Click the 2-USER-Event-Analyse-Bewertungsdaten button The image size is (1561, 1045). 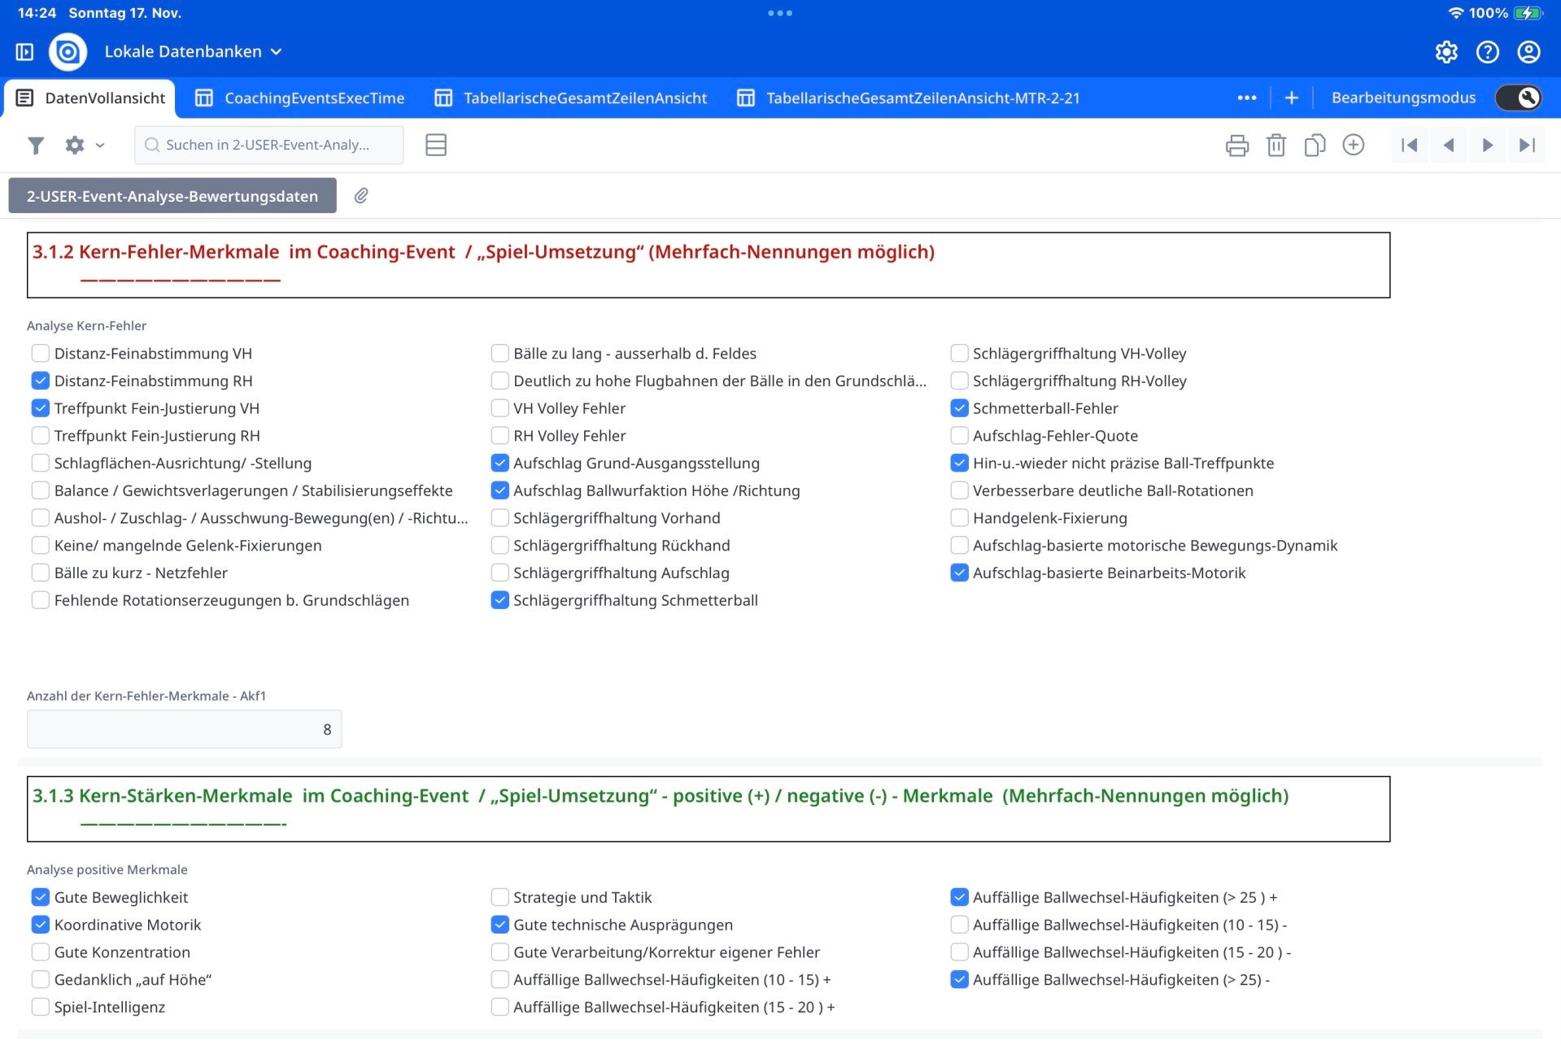[x=172, y=196]
